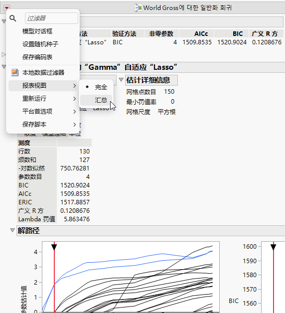Focus the 过滤器 filter input field
Viewport: 285px width, 313px height.
[51, 18]
